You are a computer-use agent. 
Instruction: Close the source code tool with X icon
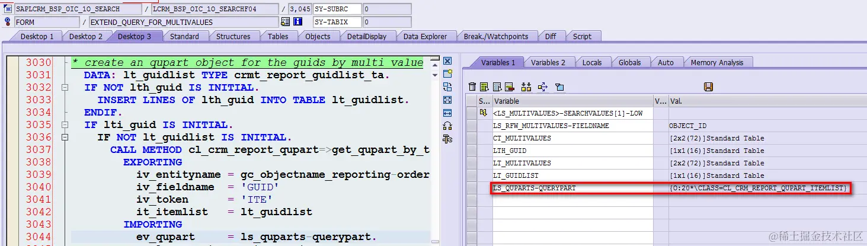447,61
